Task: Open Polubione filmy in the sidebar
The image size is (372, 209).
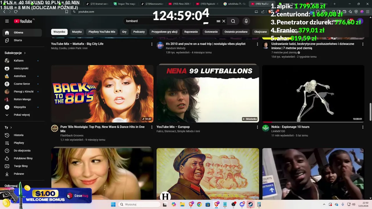Action: tap(22, 158)
